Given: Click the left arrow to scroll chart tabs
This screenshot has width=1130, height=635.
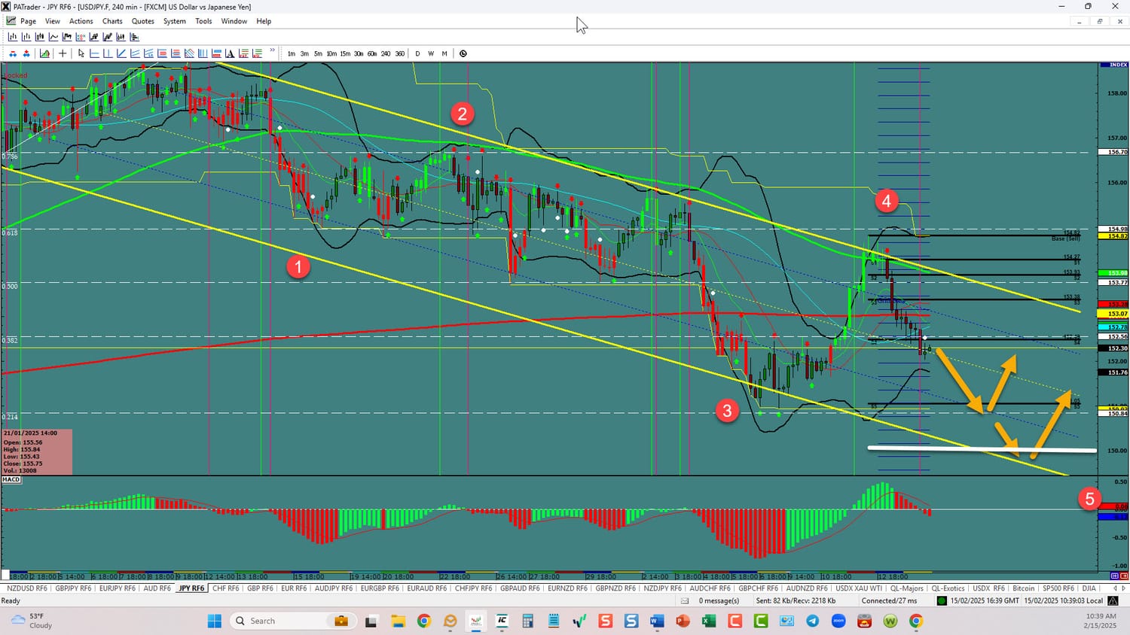Looking at the screenshot, I should [x=1115, y=588].
